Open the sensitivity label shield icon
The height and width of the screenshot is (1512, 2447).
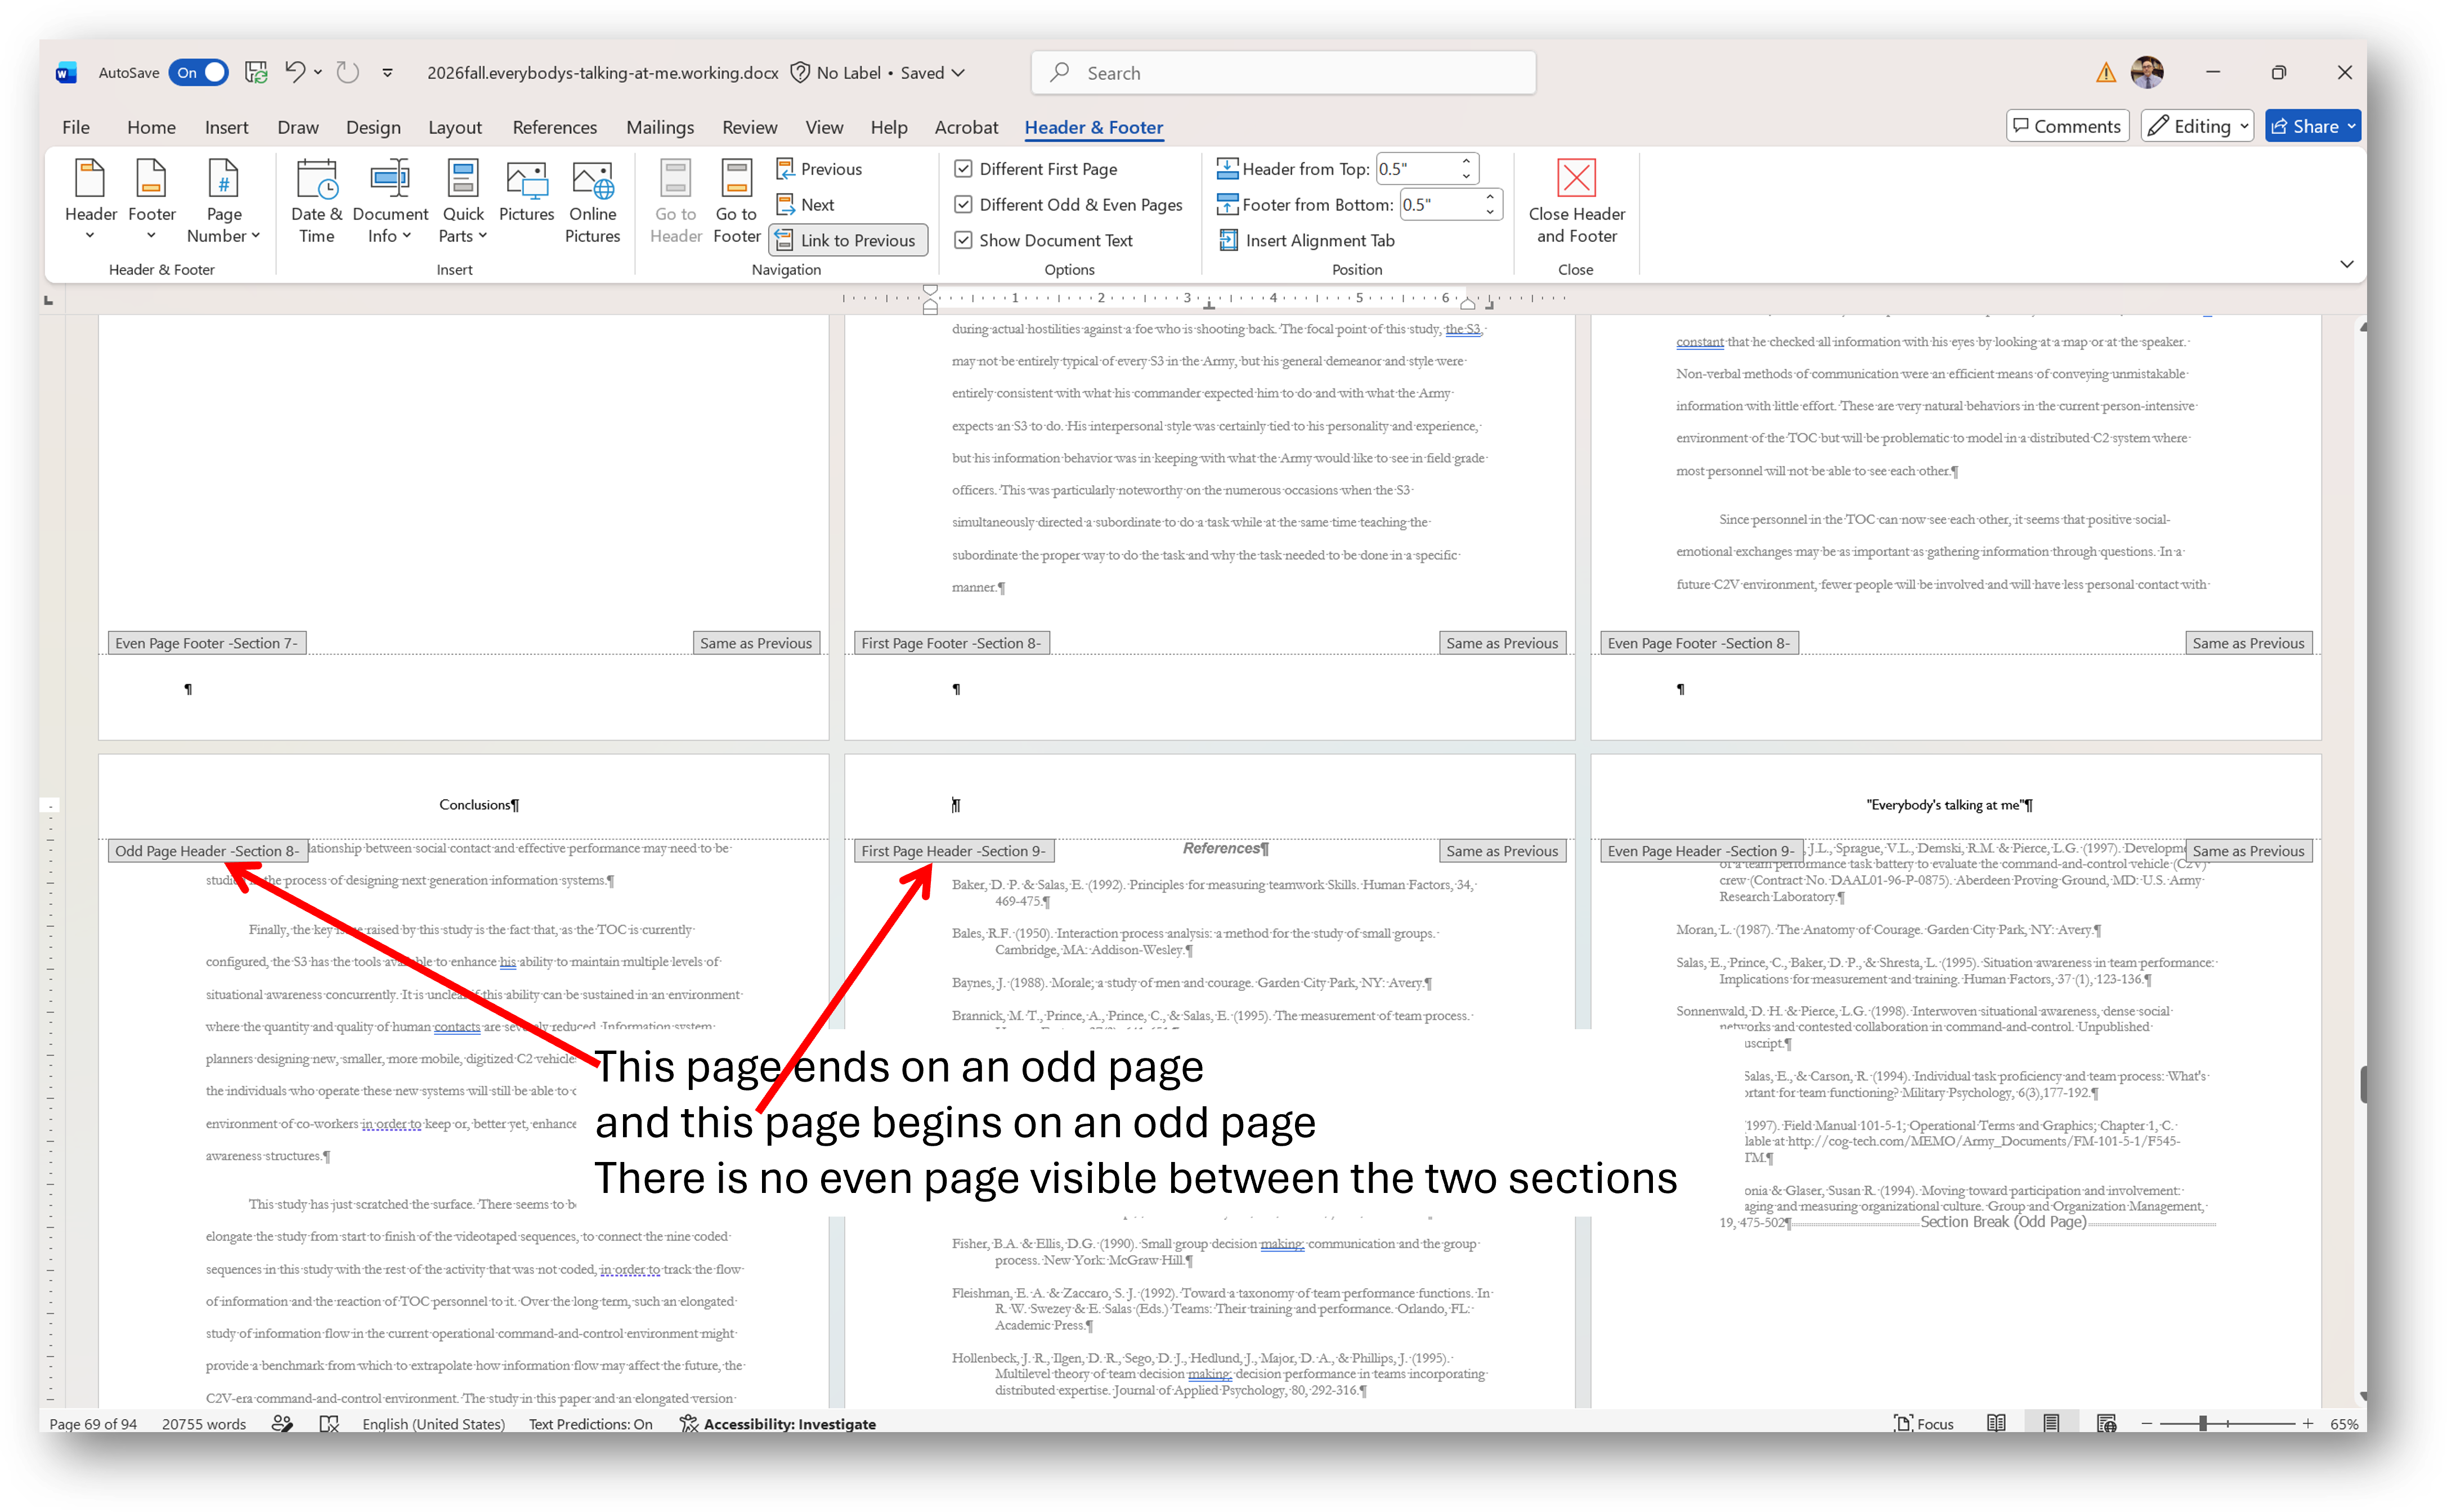tap(800, 72)
